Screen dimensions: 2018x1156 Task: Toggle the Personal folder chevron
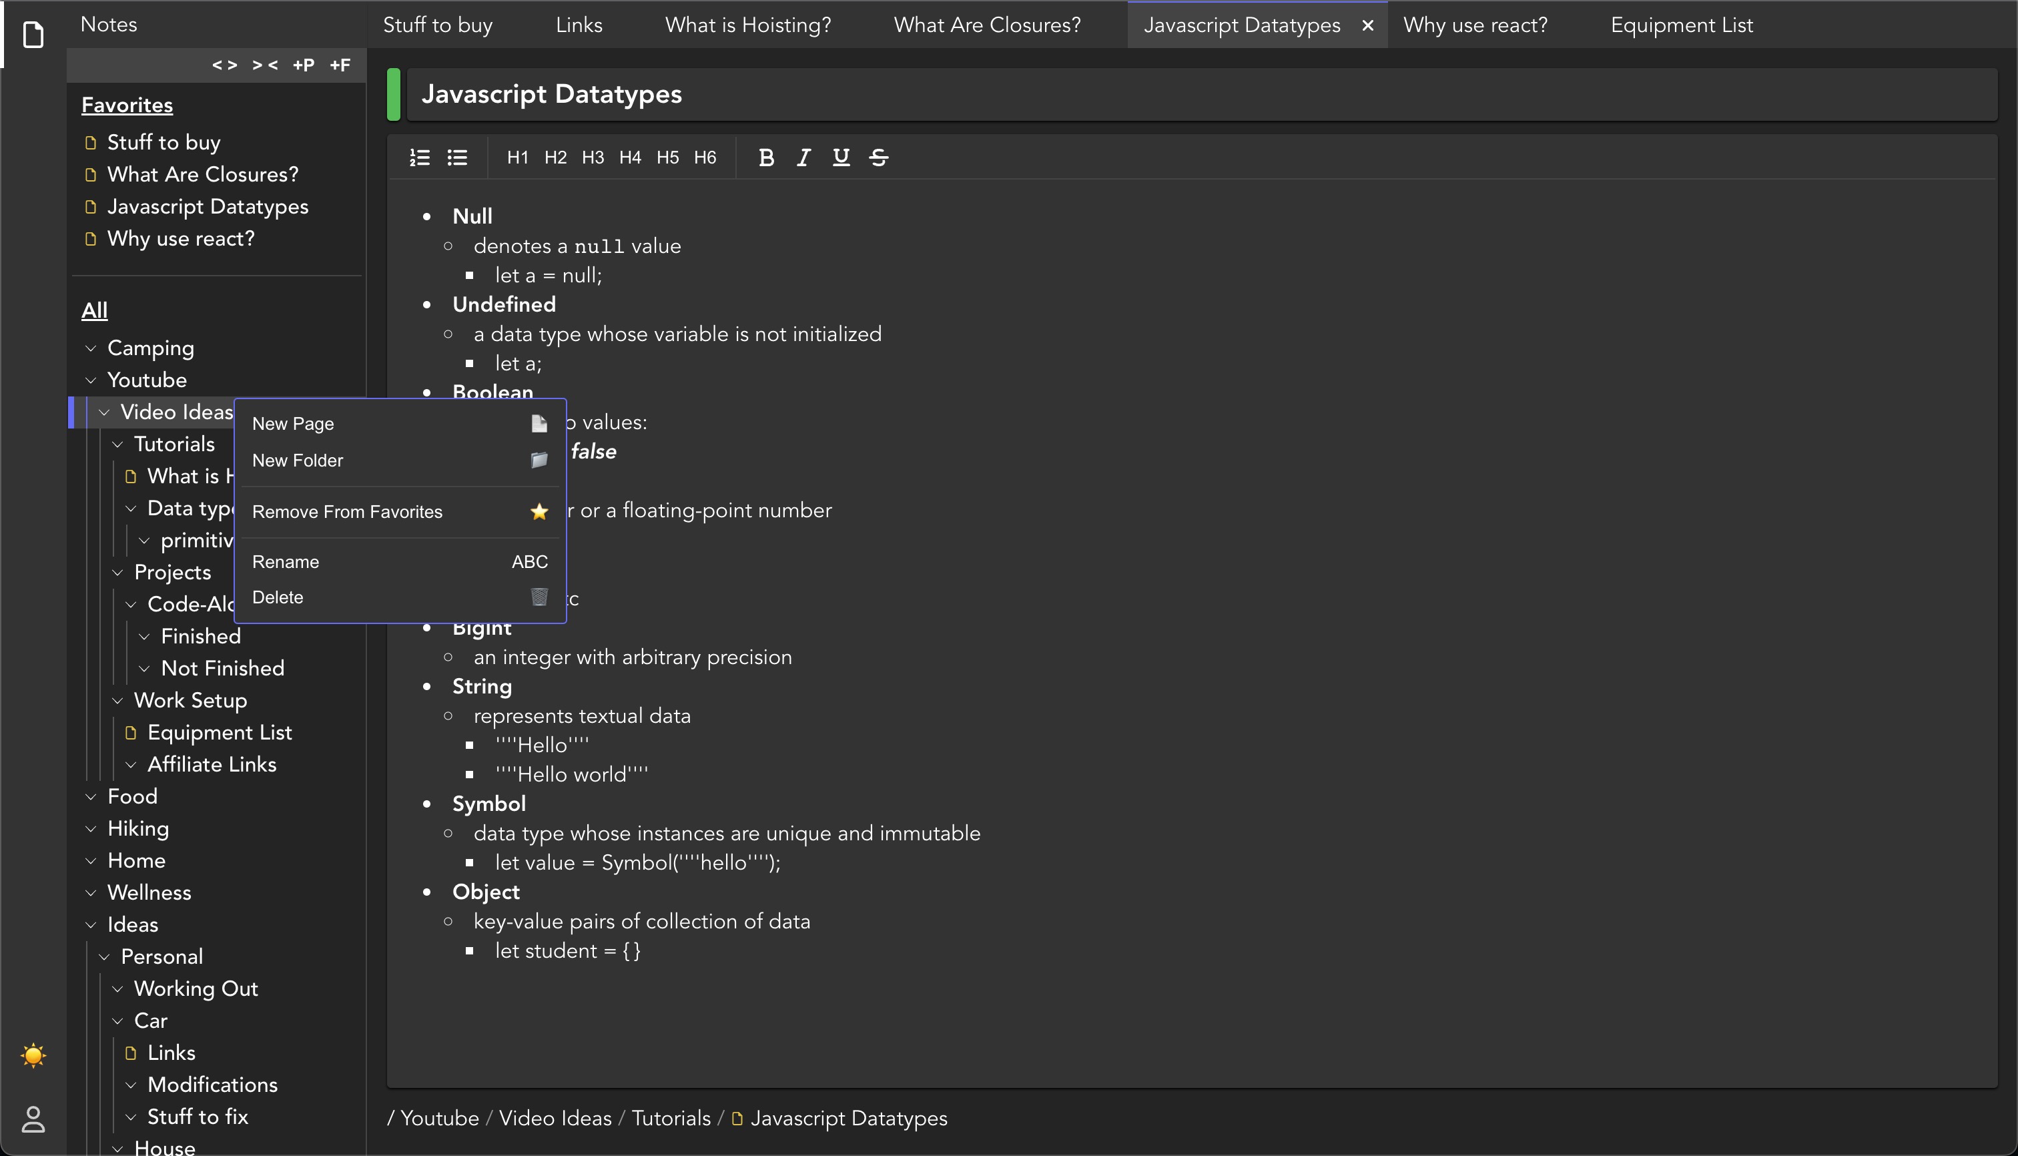pyautogui.click(x=104, y=956)
